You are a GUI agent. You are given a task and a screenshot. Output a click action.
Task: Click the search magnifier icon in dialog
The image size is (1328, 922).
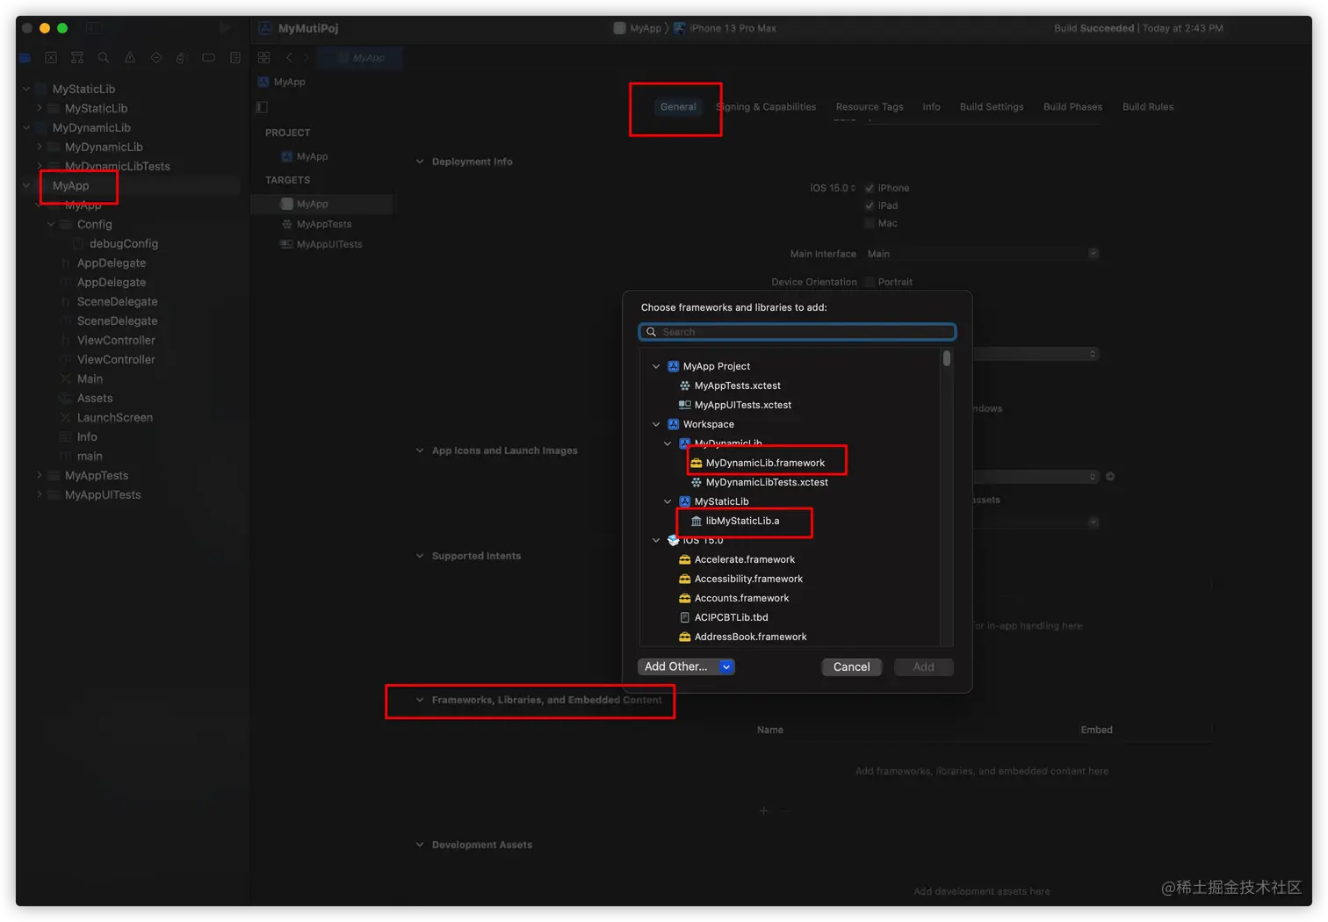pos(652,332)
